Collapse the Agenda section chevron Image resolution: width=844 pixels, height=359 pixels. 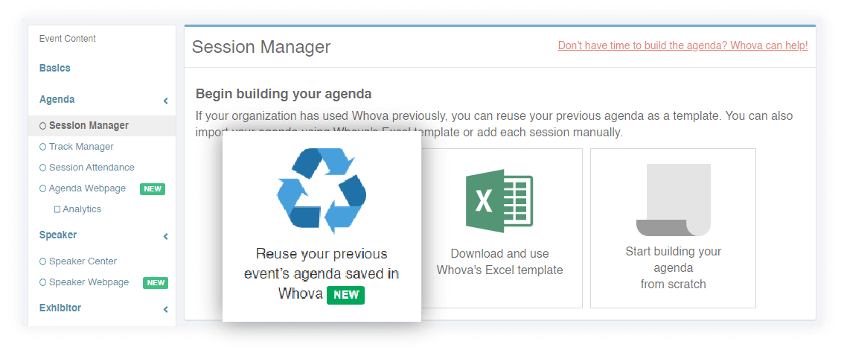pos(165,101)
